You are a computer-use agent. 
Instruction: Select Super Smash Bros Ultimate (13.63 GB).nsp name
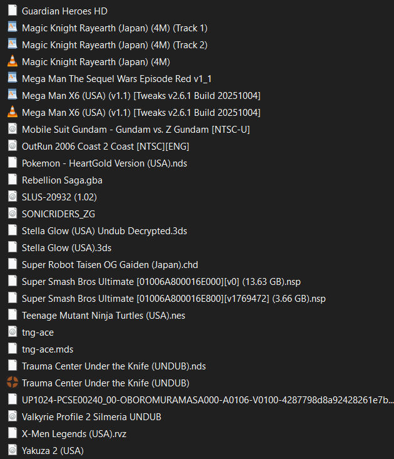(x=161, y=282)
